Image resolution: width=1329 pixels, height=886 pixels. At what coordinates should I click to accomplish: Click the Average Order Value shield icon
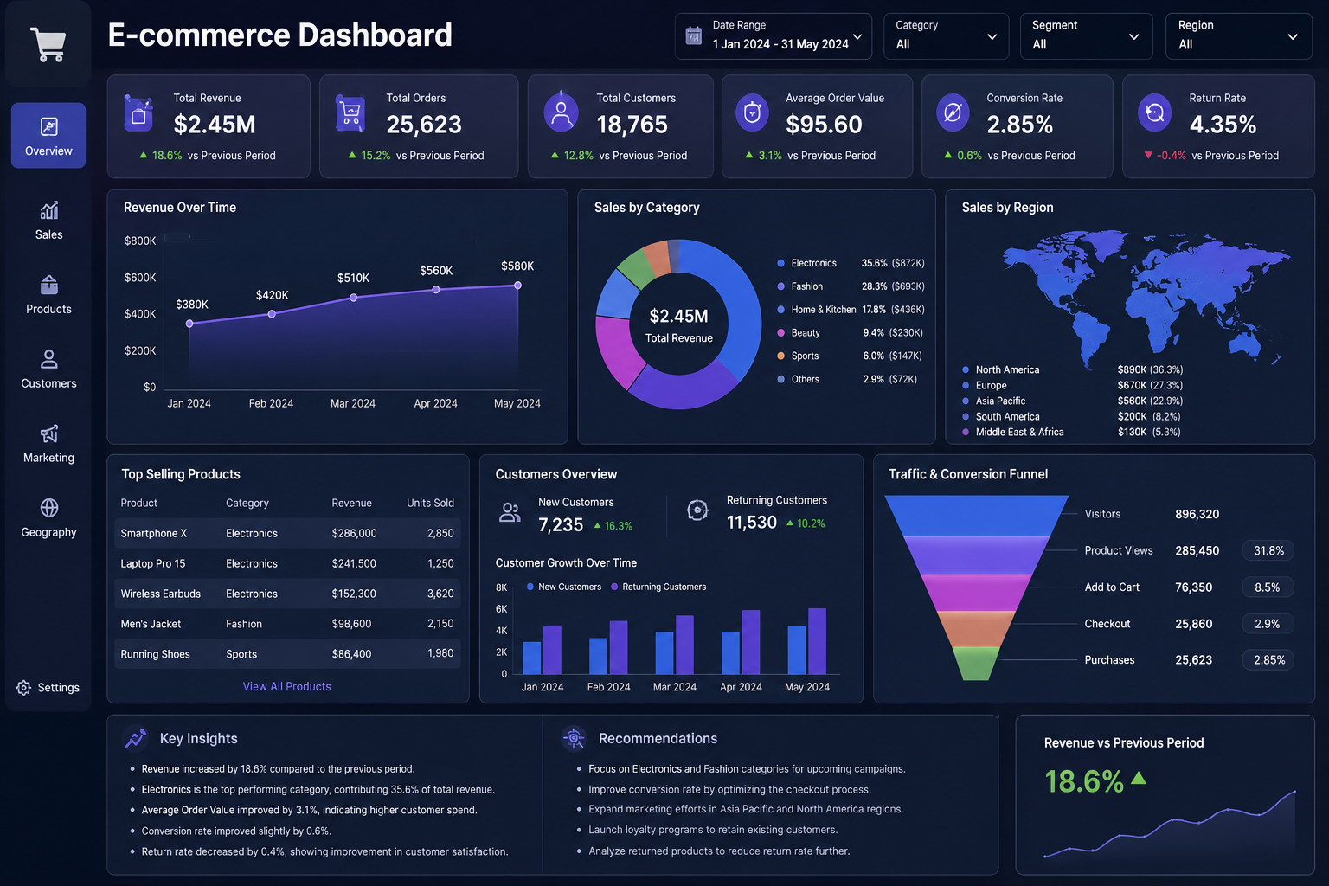(x=752, y=112)
